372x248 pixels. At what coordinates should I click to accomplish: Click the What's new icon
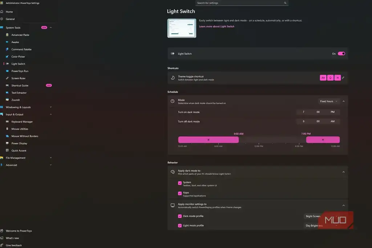point(2,238)
